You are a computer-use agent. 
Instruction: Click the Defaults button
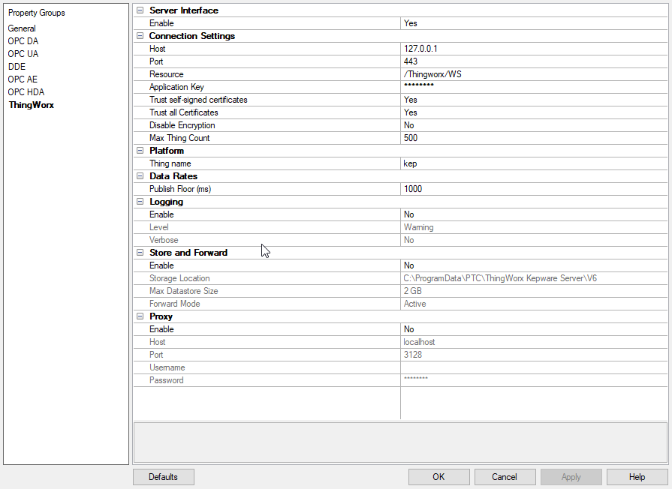163,476
